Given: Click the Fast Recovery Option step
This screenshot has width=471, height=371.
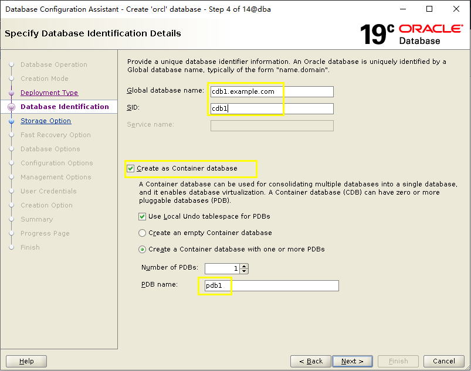Looking at the screenshot, I should pos(56,135).
